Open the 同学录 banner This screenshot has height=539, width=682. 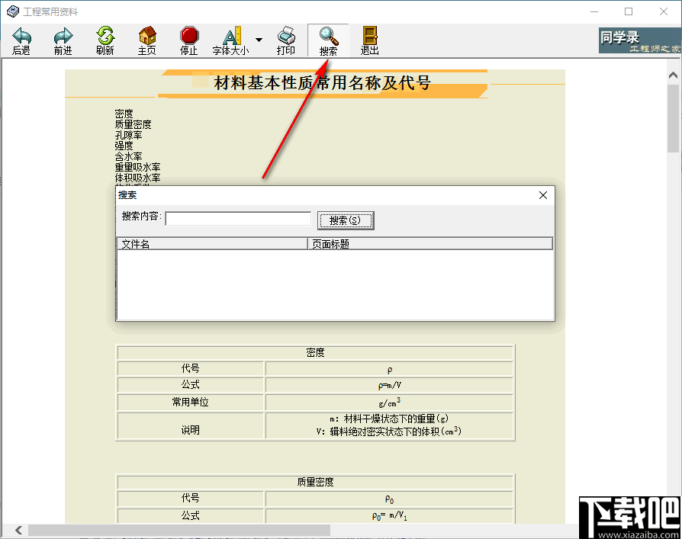click(639, 40)
